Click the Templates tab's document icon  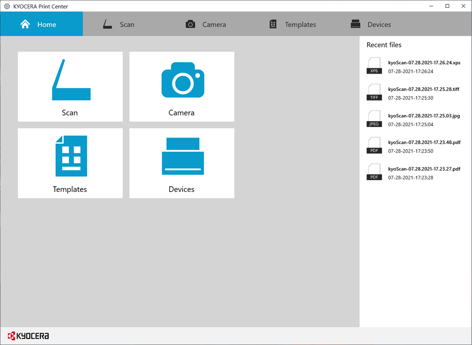[273, 24]
